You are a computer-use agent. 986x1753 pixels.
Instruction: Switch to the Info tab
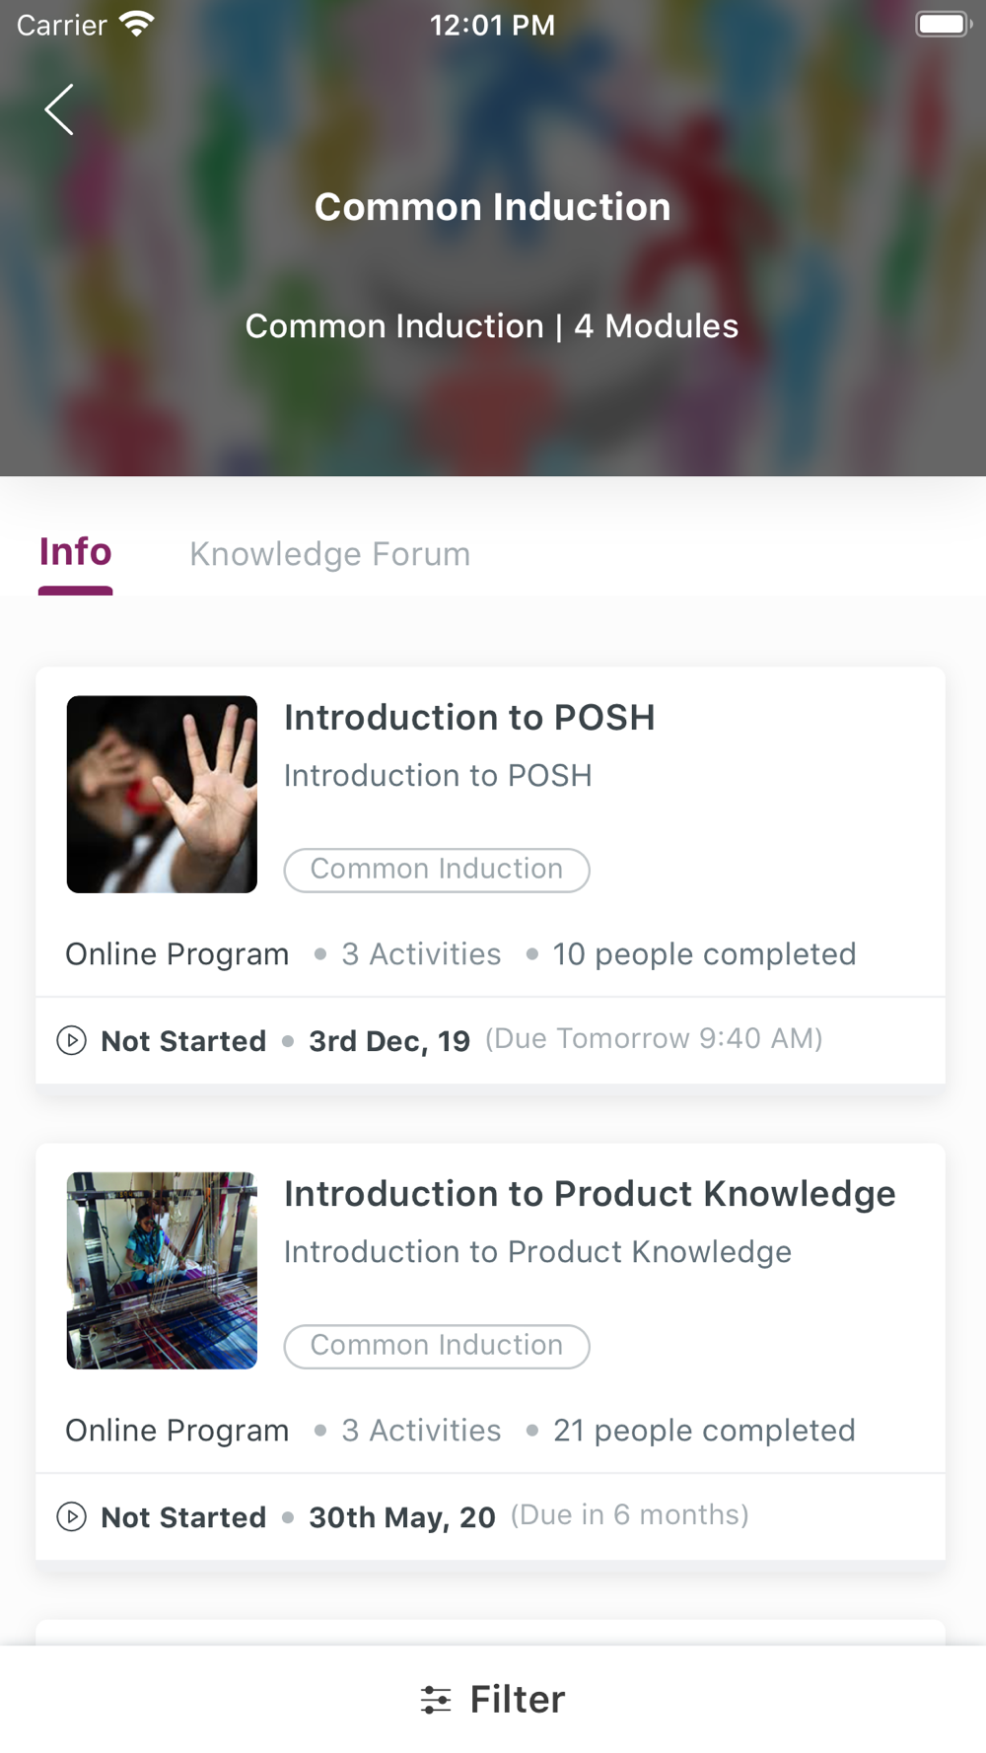(75, 553)
